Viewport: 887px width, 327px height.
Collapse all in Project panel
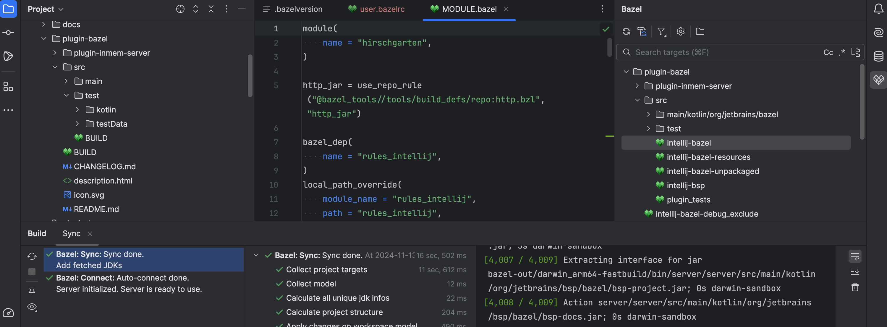(x=211, y=9)
